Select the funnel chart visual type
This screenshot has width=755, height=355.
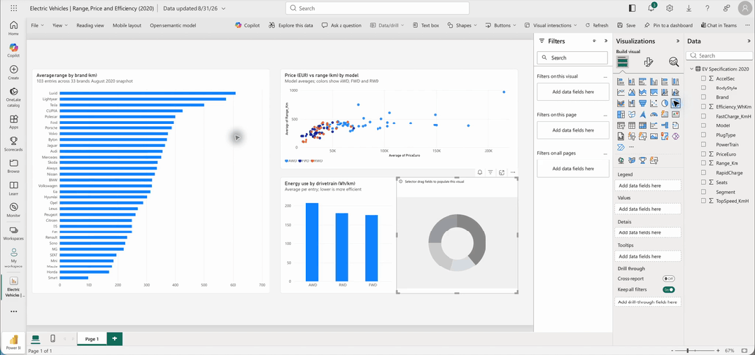pos(643,103)
